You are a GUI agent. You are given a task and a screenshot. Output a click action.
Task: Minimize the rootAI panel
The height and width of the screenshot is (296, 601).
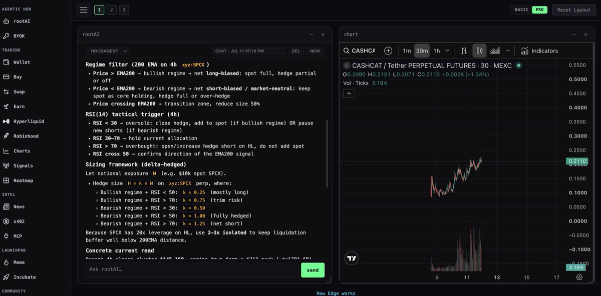(312, 34)
